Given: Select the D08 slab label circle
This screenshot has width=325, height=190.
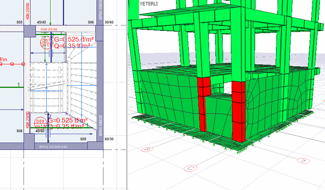Looking at the screenshot, I should pos(41,123).
